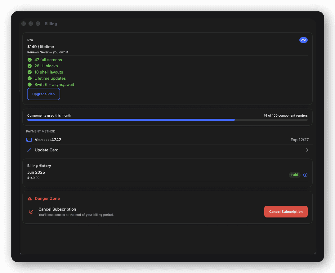Click the pencil icon beside Update Card
This screenshot has height=273, width=335.
[29, 150]
